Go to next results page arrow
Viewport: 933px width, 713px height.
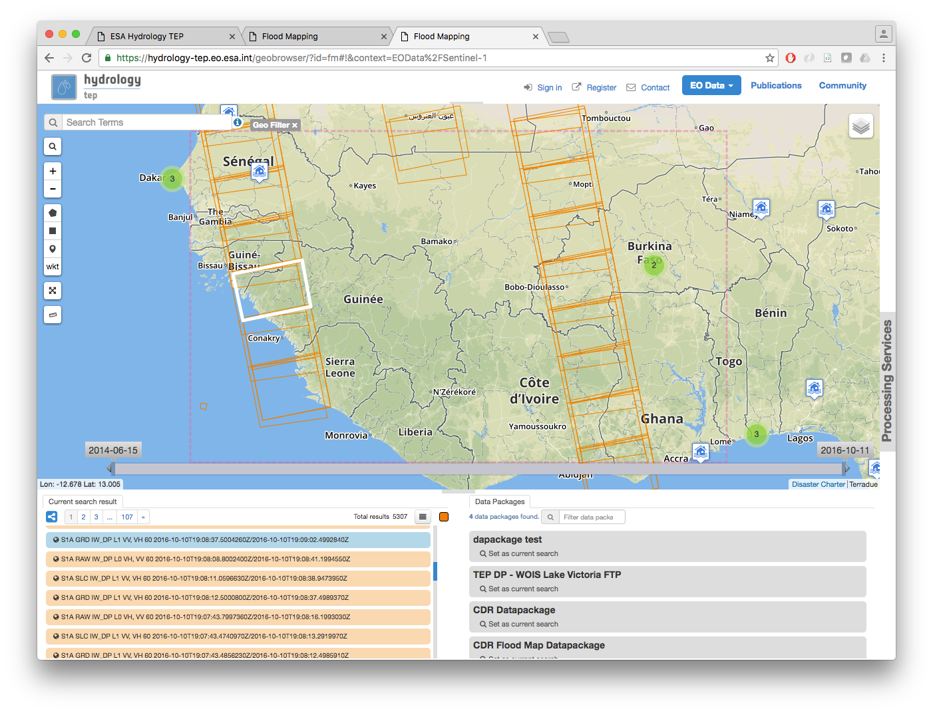point(143,517)
